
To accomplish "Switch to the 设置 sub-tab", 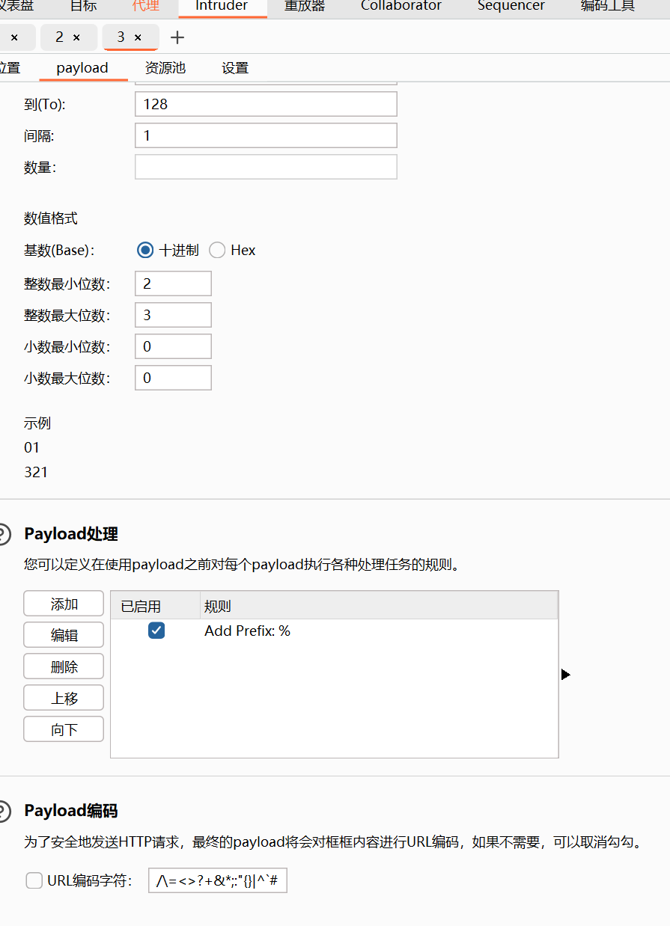I will (x=234, y=67).
